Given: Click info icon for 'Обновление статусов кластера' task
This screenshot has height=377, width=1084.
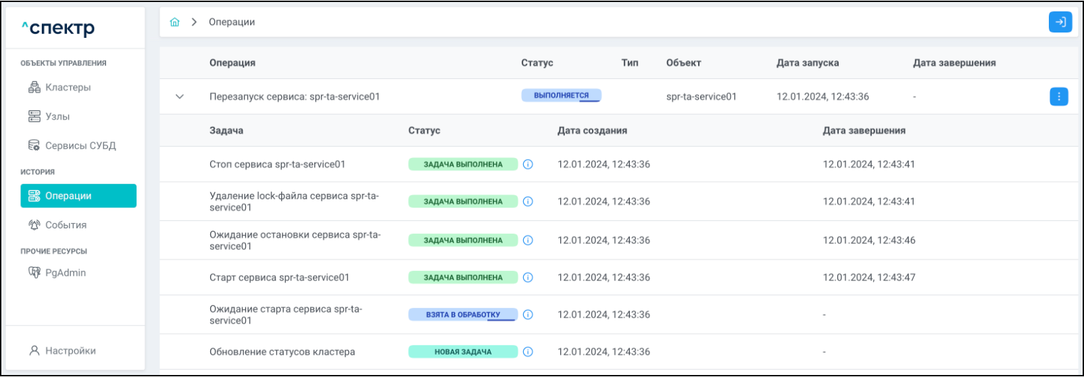Looking at the screenshot, I should point(528,351).
